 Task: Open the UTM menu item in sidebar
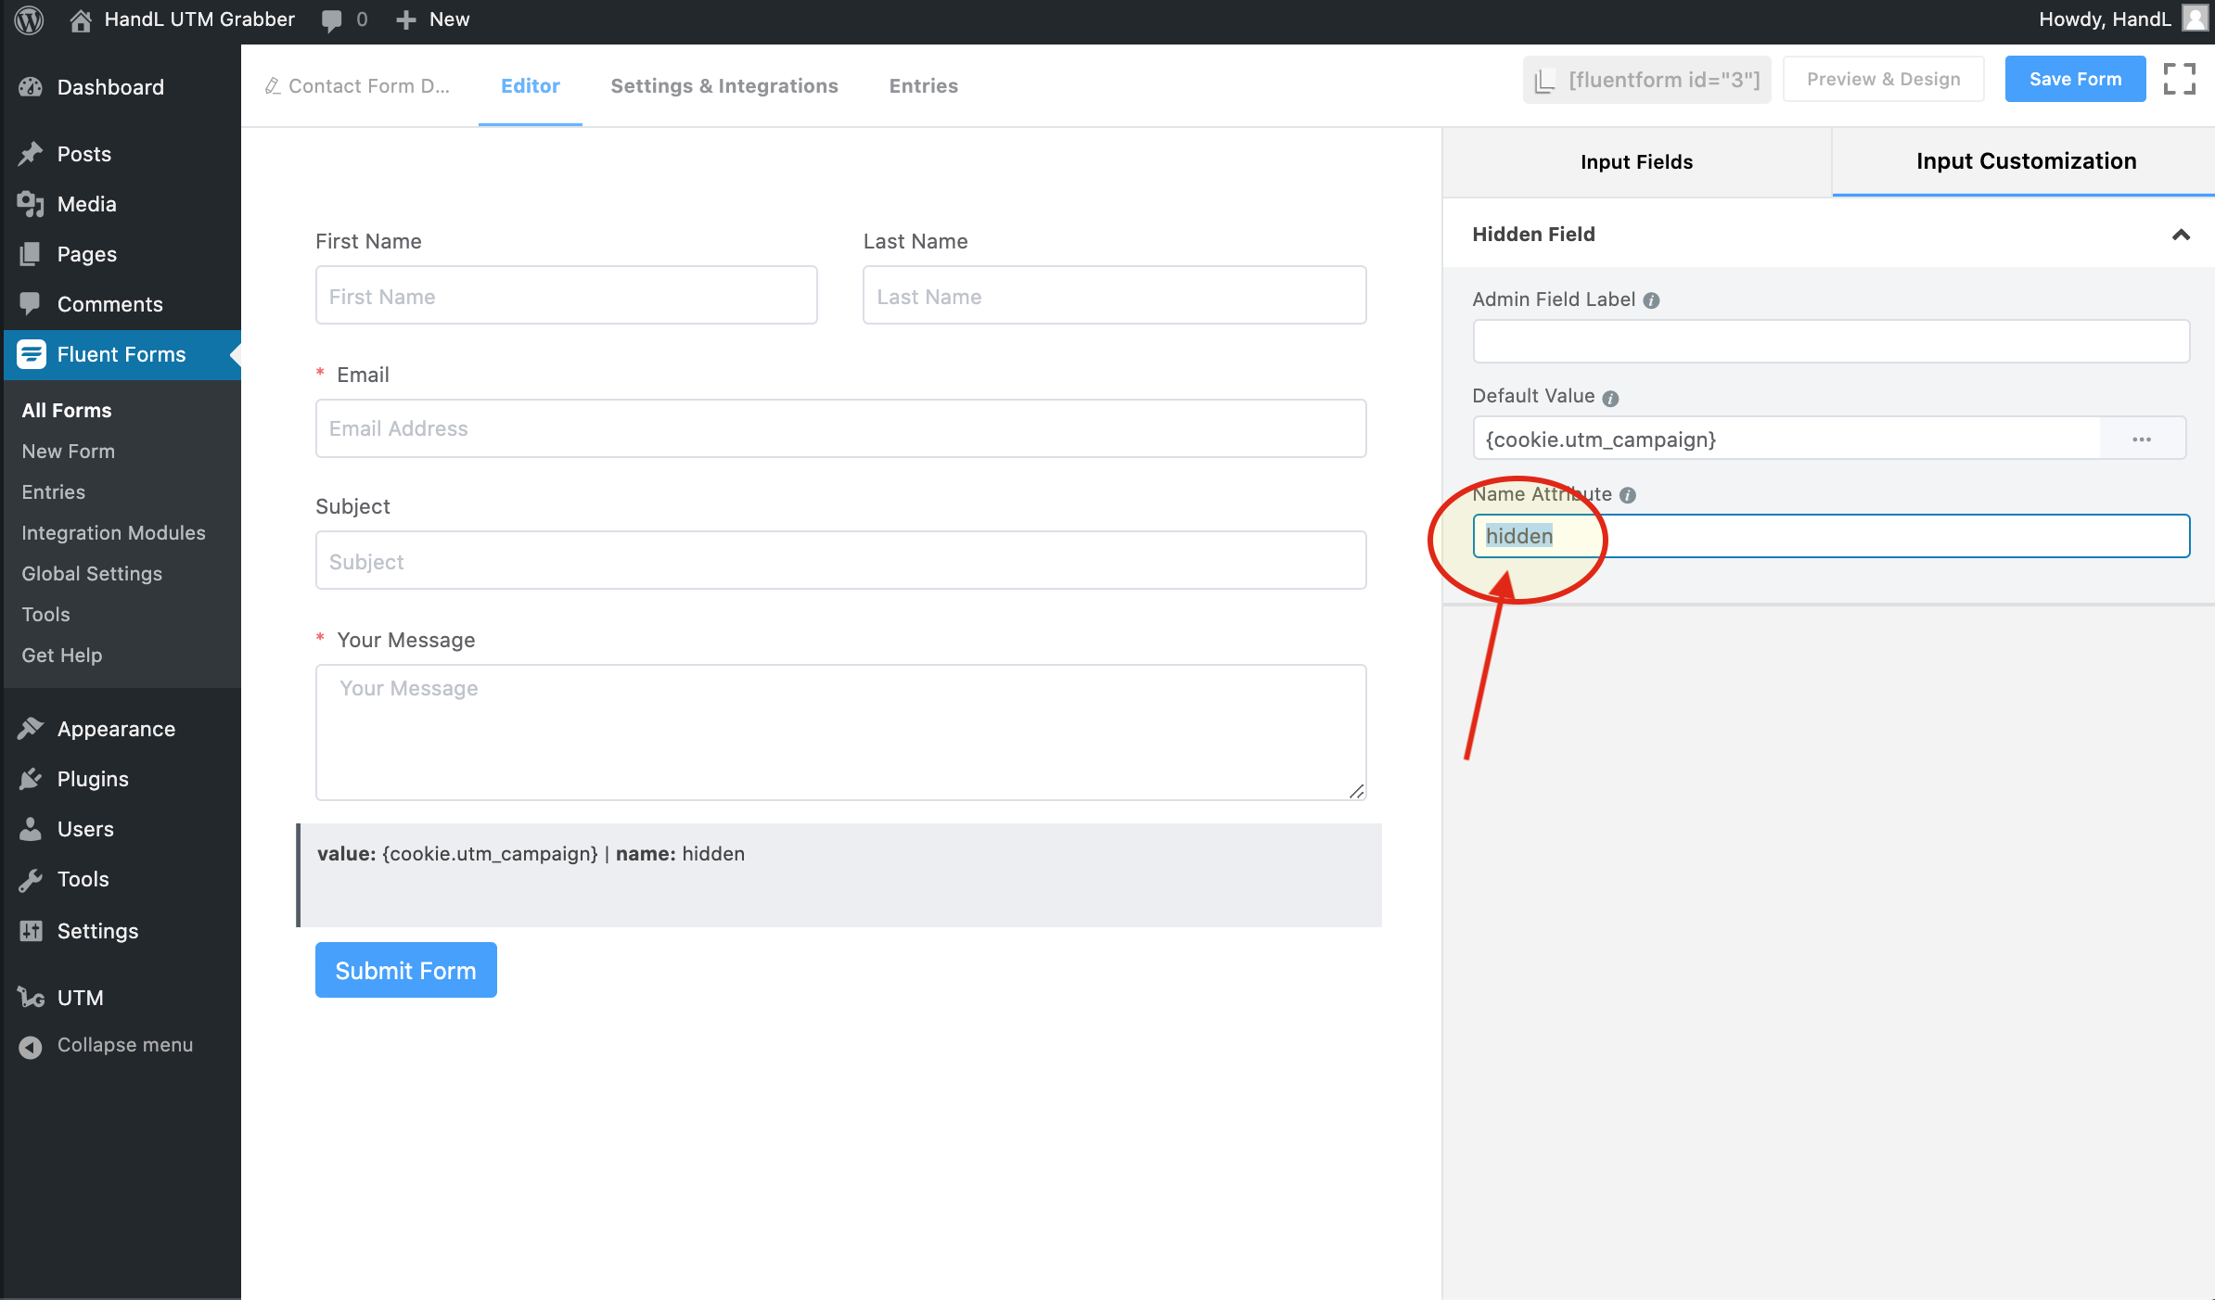(80, 998)
